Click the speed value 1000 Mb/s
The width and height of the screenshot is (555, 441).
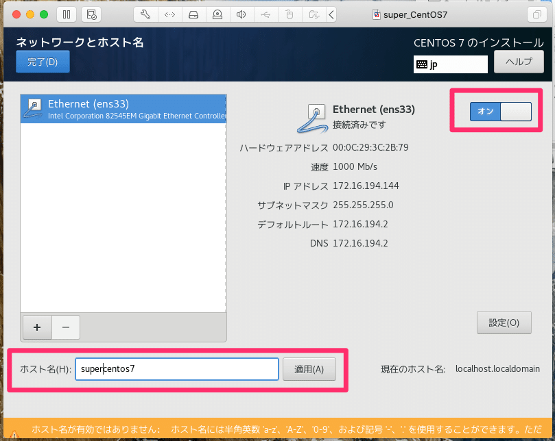pos(355,166)
